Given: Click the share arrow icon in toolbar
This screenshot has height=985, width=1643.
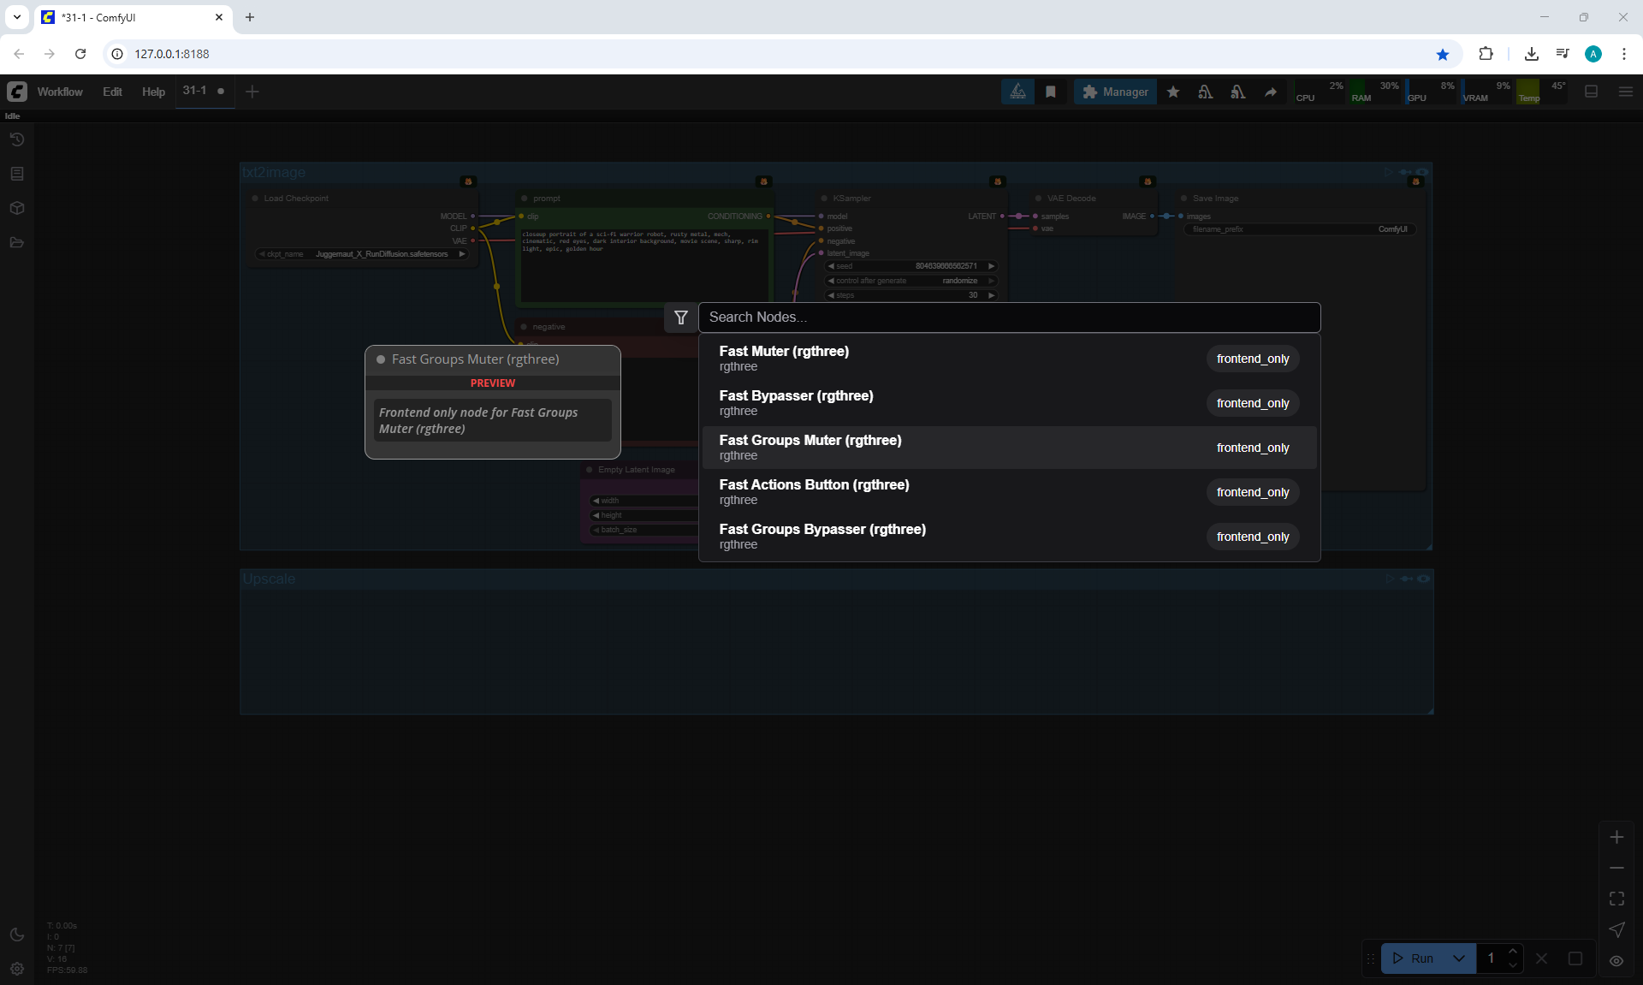Looking at the screenshot, I should click(1271, 92).
